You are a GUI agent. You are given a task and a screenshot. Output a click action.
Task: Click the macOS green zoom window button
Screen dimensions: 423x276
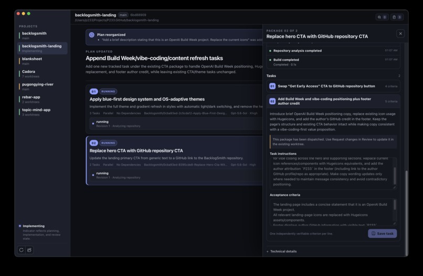28,14
